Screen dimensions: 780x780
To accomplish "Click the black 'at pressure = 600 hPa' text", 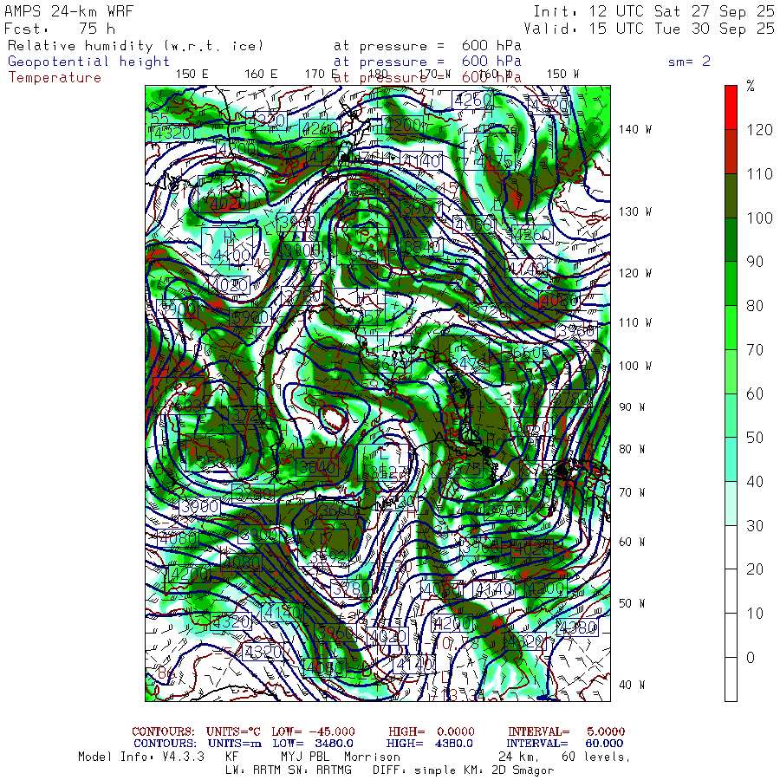I will coord(427,46).
